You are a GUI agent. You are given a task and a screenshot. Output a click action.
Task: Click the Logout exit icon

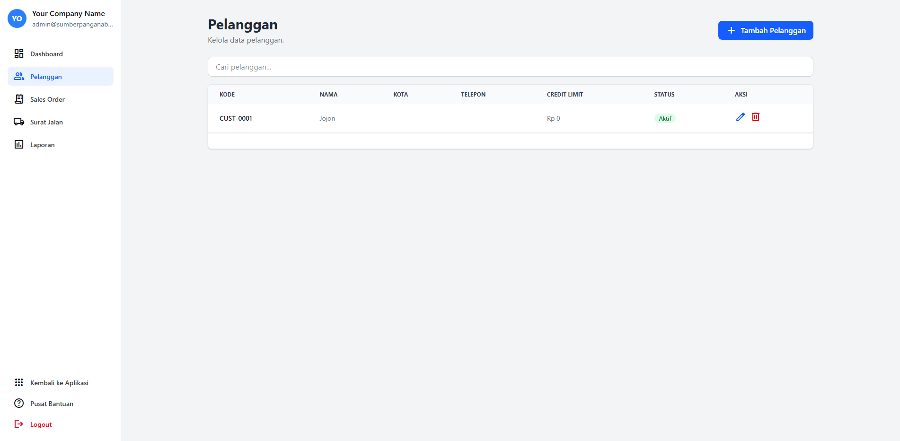point(19,424)
